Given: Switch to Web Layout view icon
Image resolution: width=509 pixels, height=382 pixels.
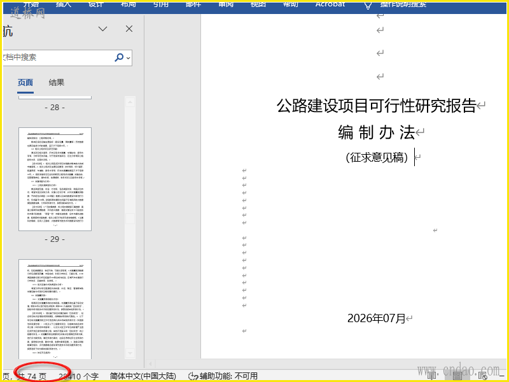Looking at the screenshot, I should click(483, 376).
